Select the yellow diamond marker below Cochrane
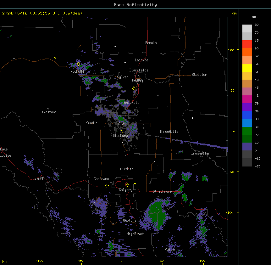Image resolution: width=271 pixels, height=265 pixels. [x=107, y=186]
